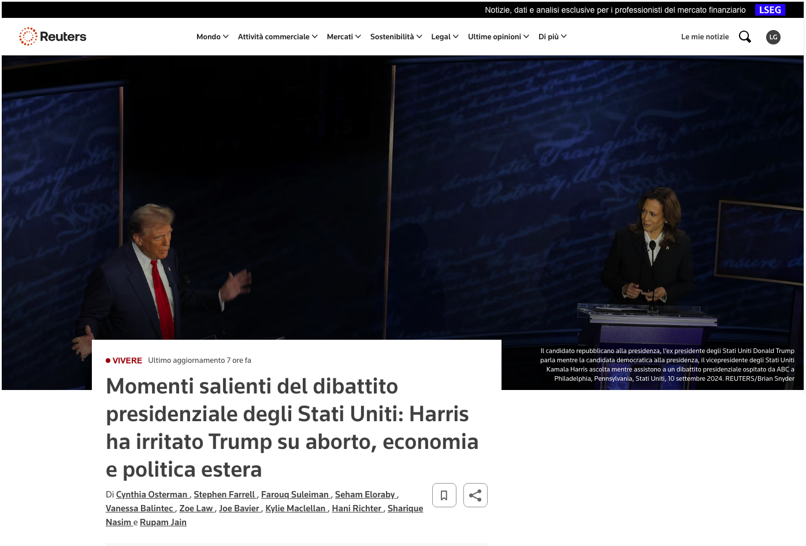Visit Rupam Jain's author profile

click(x=163, y=522)
